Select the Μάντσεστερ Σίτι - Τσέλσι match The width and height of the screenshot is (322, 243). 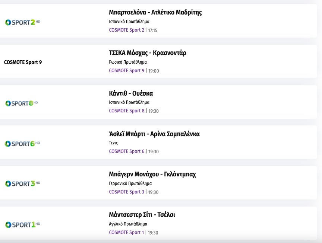(x=142, y=215)
